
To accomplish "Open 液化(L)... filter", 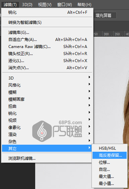I will click(48, 61).
